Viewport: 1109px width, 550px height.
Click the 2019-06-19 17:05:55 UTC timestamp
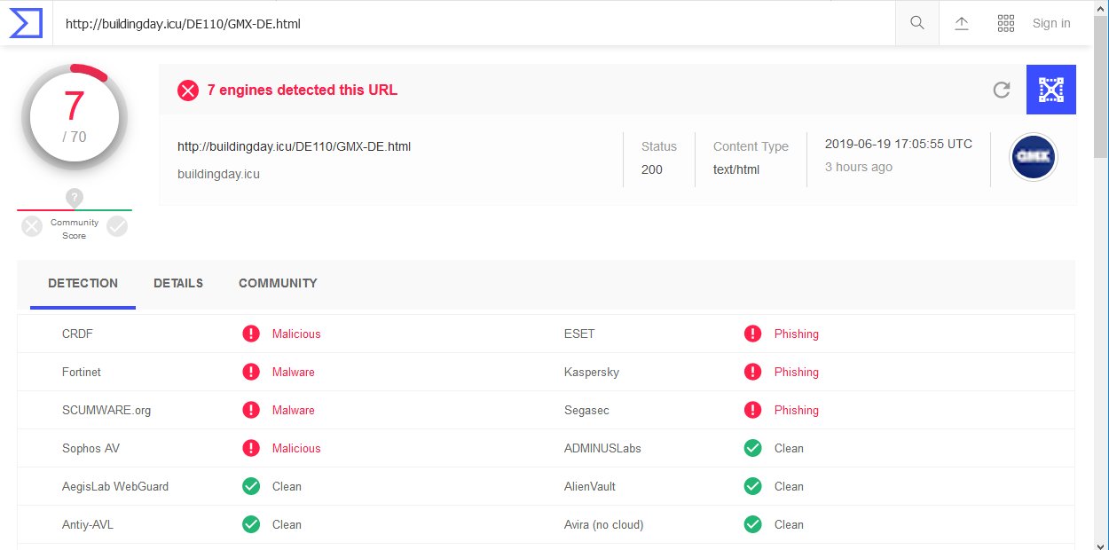coord(899,144)
